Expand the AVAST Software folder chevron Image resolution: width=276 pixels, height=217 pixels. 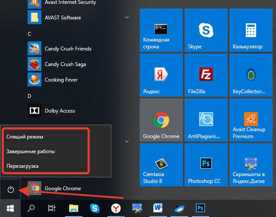(x=127, y=17)
